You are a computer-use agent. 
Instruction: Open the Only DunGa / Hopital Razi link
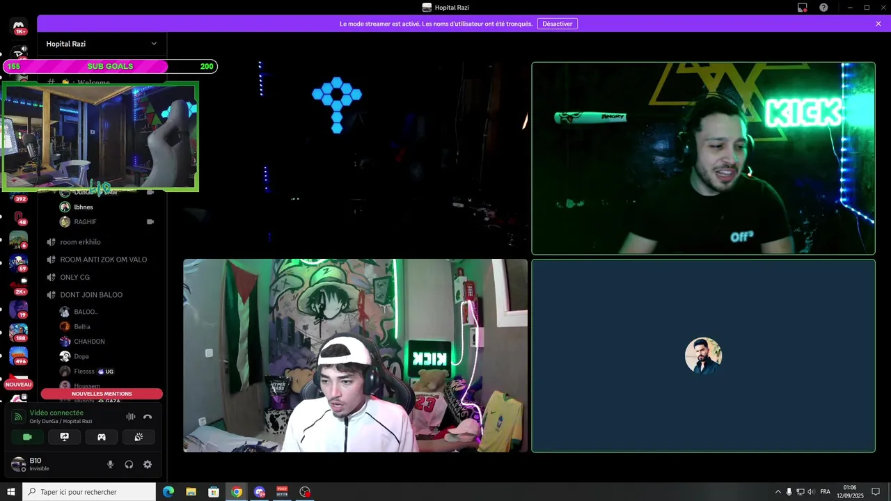pos(61,421)
